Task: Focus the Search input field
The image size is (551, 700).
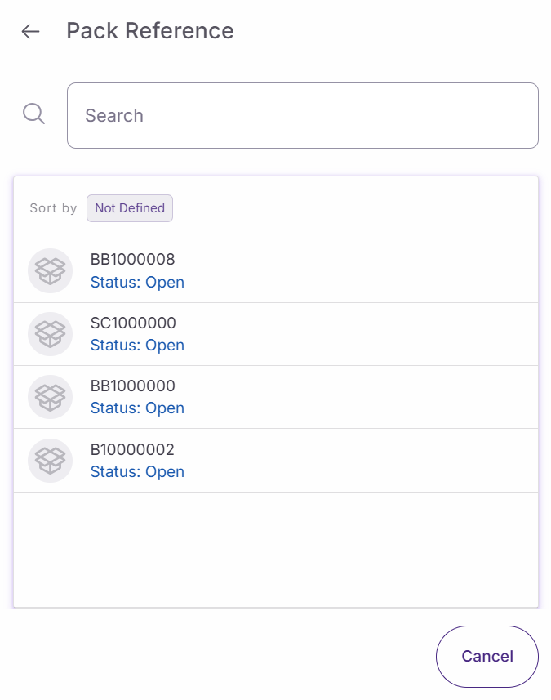Action: (302, 115)
